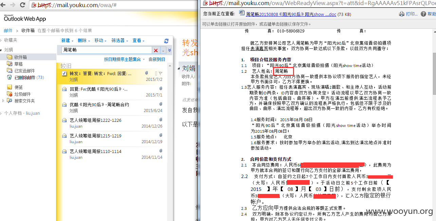
Task: Click the Deleted Items recycle icon
Action: pyautogui.click(x=10, y=78)
